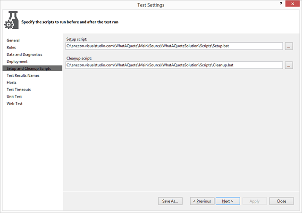Open Test Results Names page
The width and height of the screenshot is (302, 213).
click(x=23, y=75)
